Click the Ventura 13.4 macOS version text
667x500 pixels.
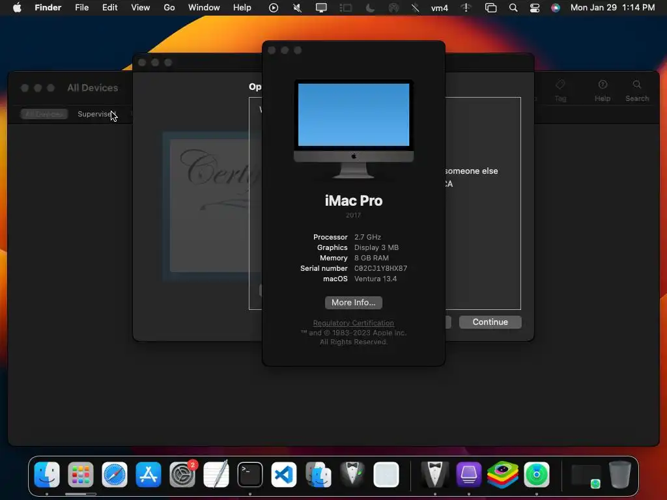point(376,279)
